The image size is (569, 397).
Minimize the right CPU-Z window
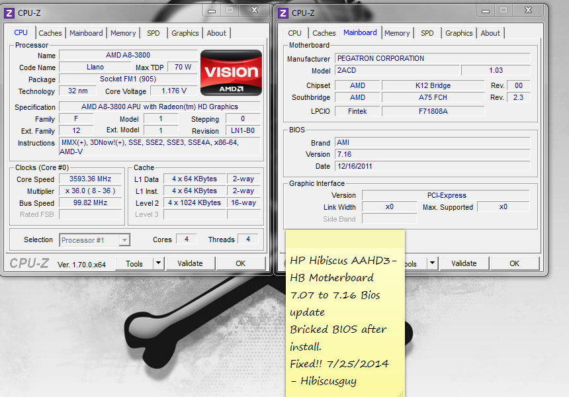click(x=486, y=11)
